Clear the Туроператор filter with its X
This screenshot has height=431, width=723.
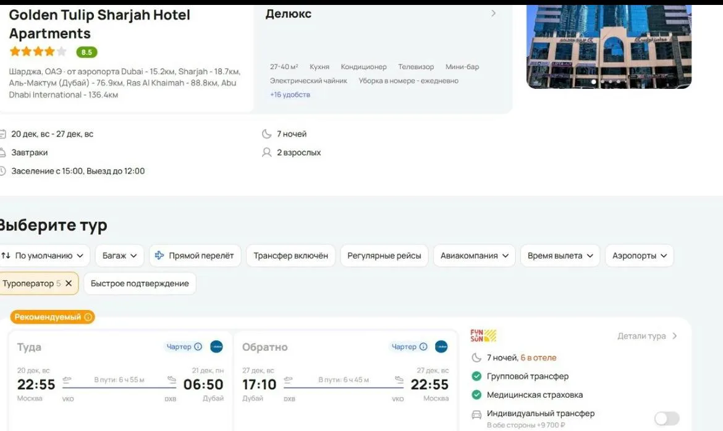[x=69, y=283]
